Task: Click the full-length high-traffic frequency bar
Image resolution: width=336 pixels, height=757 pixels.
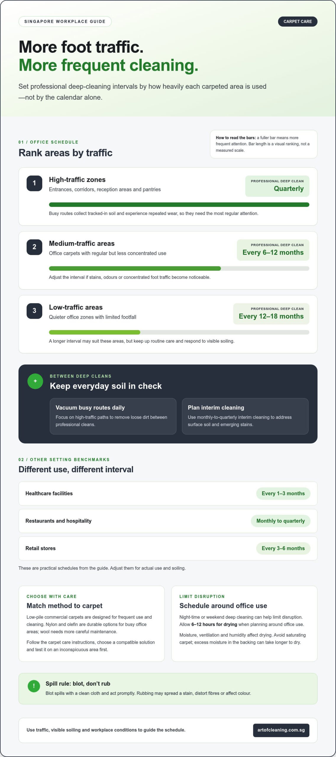Action: pos(179,205)
